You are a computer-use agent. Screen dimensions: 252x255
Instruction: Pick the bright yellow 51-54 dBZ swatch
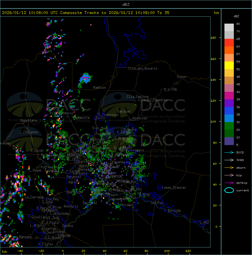(x=229, y=65)
